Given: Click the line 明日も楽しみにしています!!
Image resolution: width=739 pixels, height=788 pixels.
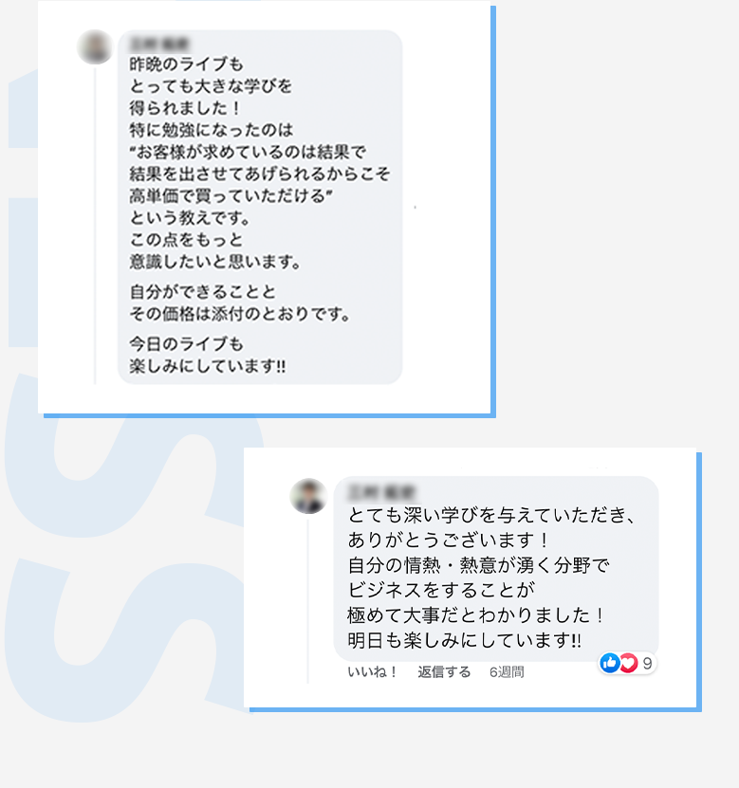Looking at the screenshot, I should (464, 640).
